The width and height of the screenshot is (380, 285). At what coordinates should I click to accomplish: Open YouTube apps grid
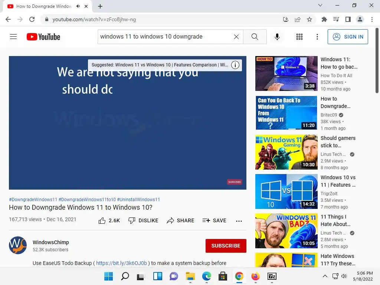[x=299, y=37]
